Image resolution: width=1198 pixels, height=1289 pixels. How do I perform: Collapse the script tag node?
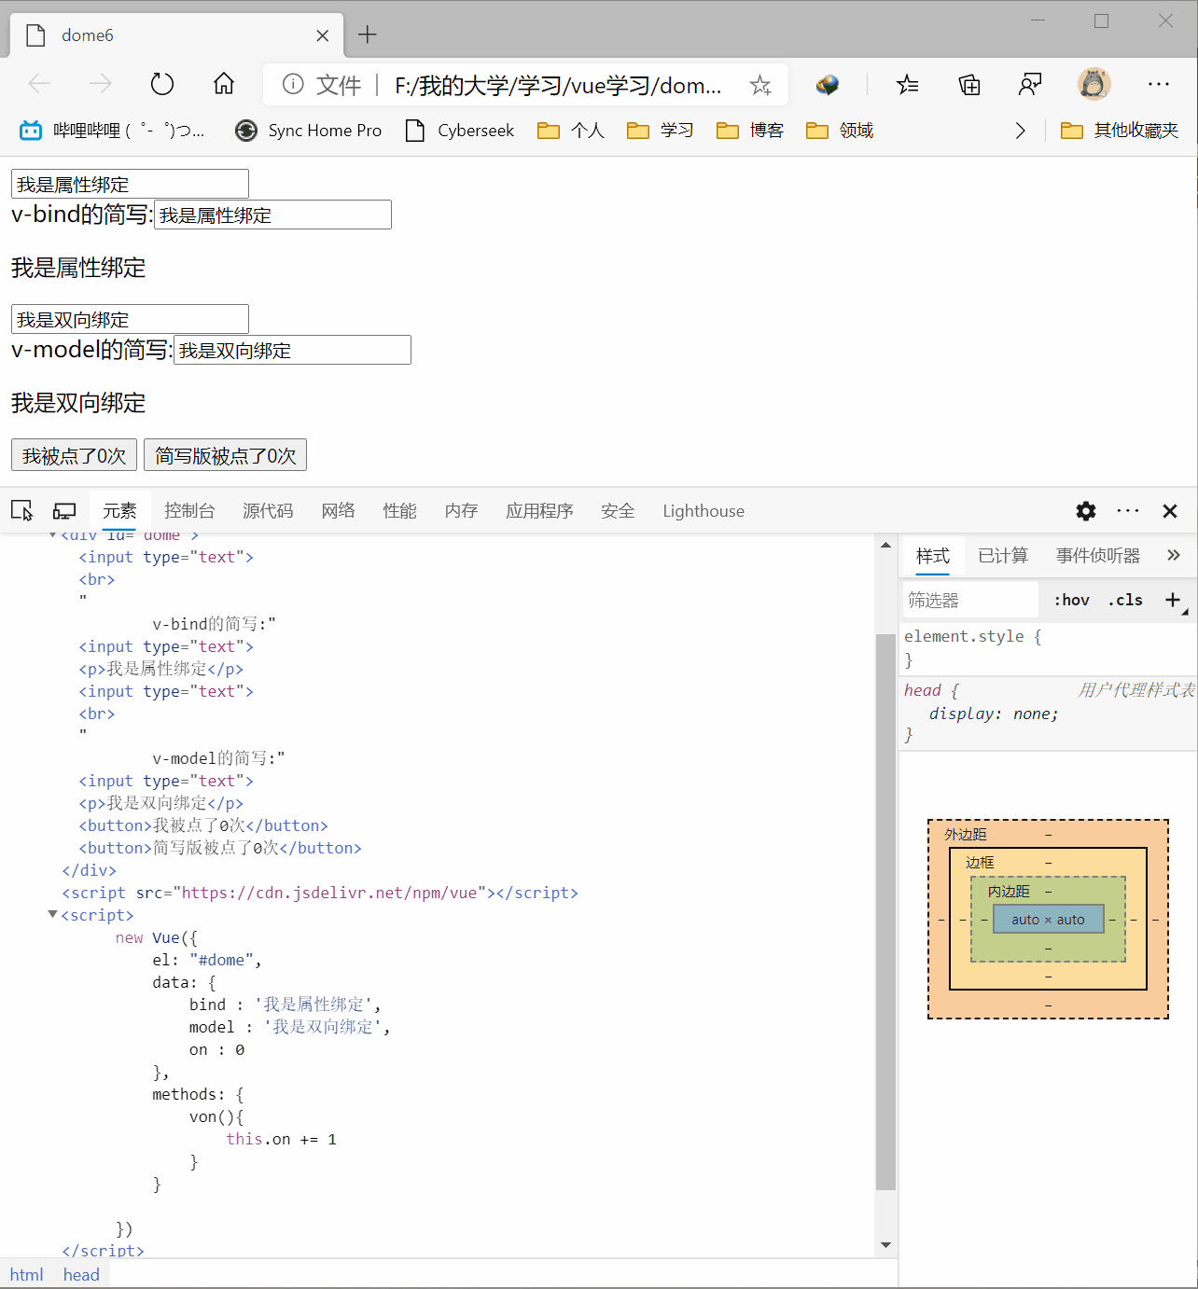[53, 915]
